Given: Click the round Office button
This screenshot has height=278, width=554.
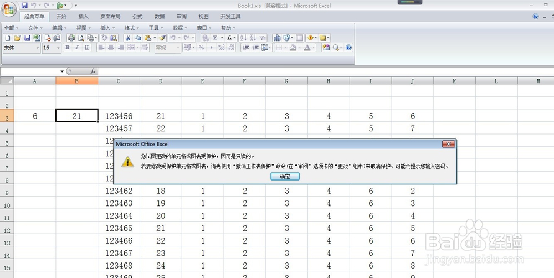Looking at the screenshot, I should pos(8,9).
